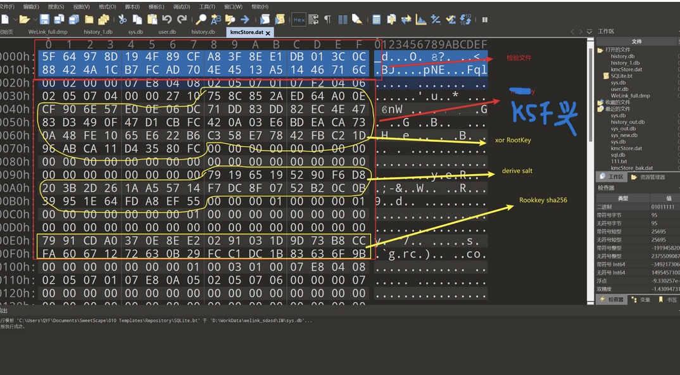Select history_out.db in recent files
The width and height of the screenshot is (680, 375).
(627, 122)
